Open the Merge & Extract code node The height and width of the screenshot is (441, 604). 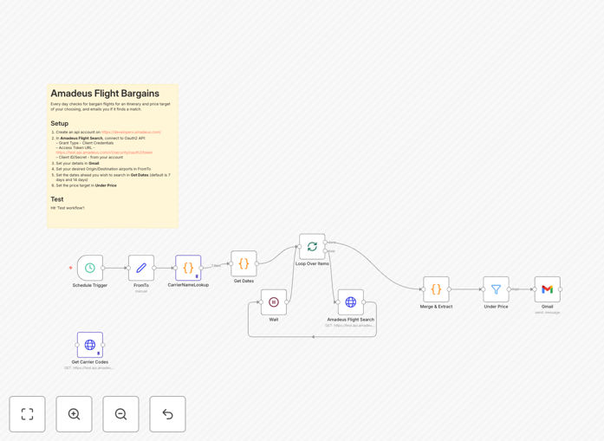coord(436,289)
